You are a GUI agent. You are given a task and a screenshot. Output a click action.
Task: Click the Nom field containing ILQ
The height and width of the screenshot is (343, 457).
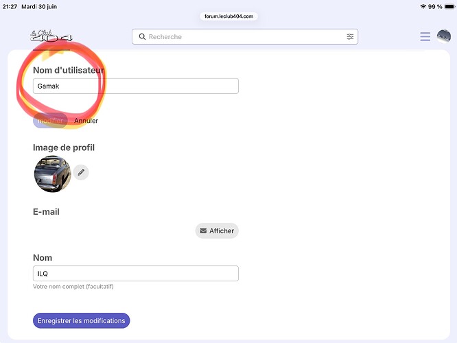(136, 273)
